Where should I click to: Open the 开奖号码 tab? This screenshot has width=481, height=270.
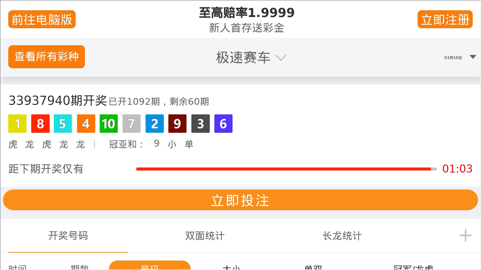coord(68,235)
